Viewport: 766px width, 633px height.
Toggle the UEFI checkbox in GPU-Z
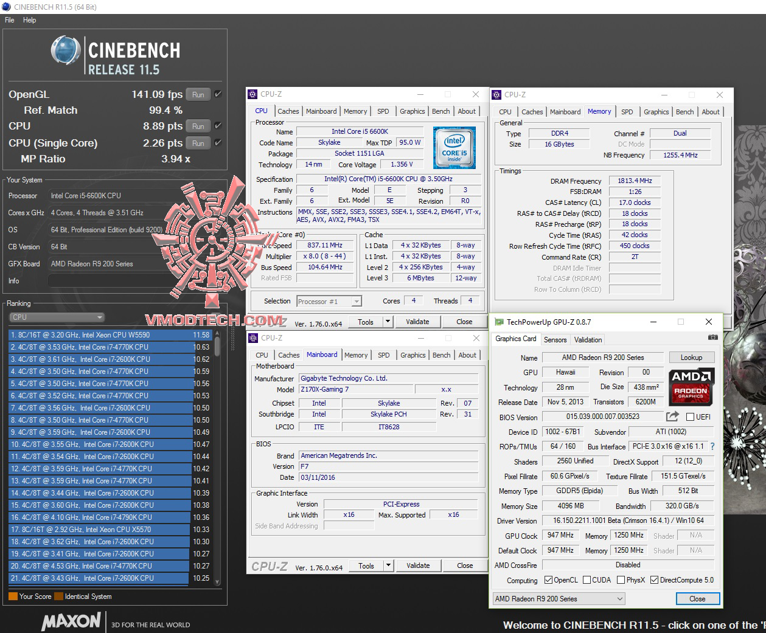click(690, 417)
